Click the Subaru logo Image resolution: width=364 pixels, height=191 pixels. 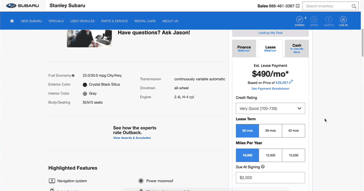tap(22, 5)
